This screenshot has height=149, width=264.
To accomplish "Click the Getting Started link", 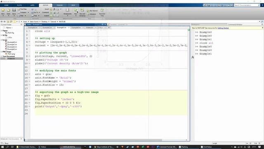I will [223, 28].
